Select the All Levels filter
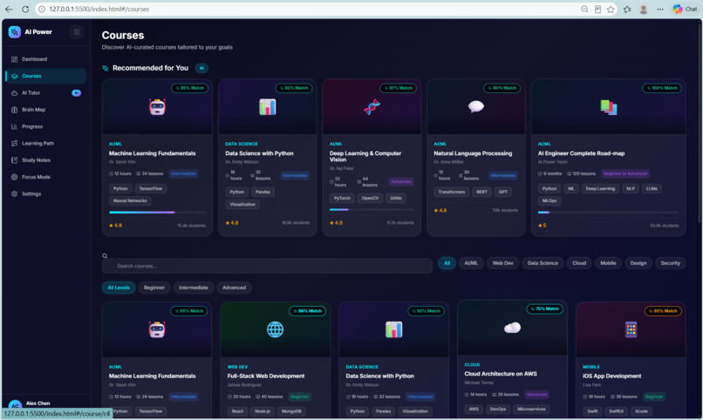The width and height of the screenshot is (703, 420). coord(119,288)
